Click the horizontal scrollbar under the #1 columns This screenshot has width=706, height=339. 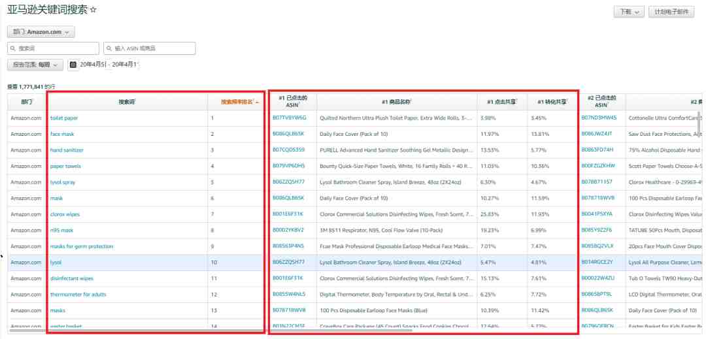pos(210,331)
